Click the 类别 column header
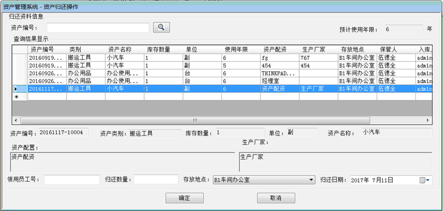 (86, 50)
